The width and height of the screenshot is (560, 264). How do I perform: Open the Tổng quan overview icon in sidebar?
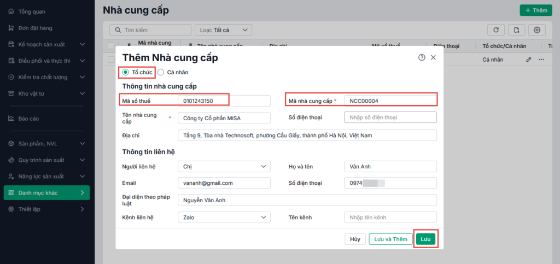coord(11,12)
